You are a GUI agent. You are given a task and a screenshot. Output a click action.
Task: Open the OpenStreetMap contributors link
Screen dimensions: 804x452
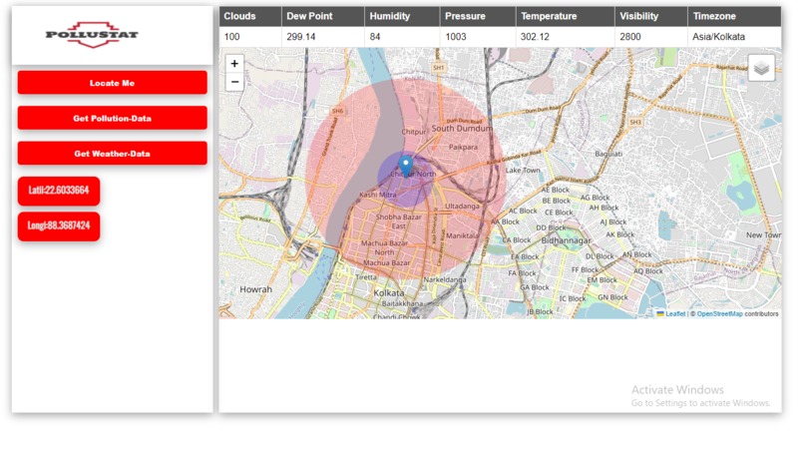719,313
